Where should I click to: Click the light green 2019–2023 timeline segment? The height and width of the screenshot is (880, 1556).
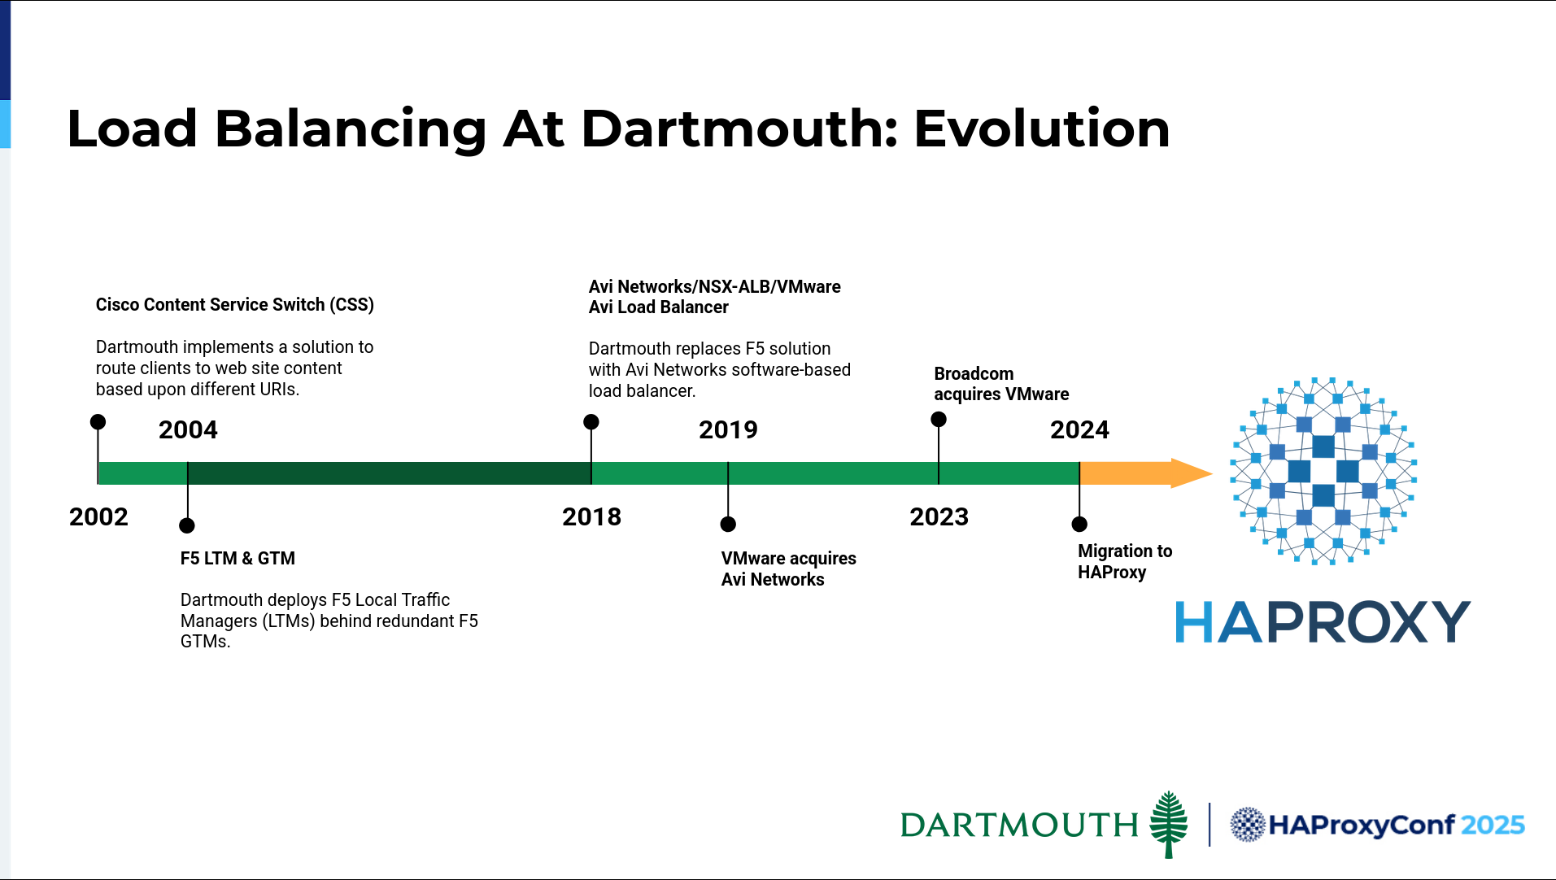(833, 473)
